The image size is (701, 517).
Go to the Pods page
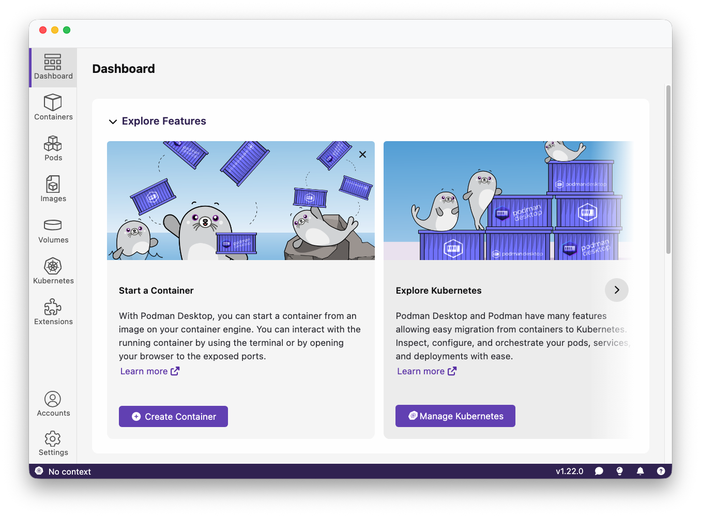53,148
